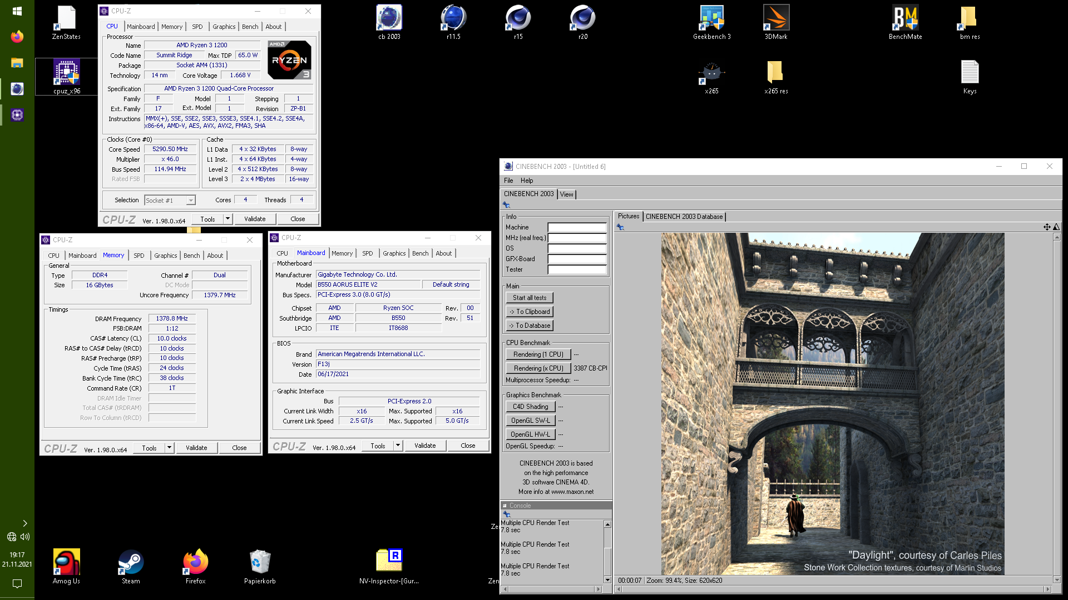This screenshot has height=600, width=1068.
Task: Click the picture view horizontal scrollbar
Action: click(x=833, y=589)
